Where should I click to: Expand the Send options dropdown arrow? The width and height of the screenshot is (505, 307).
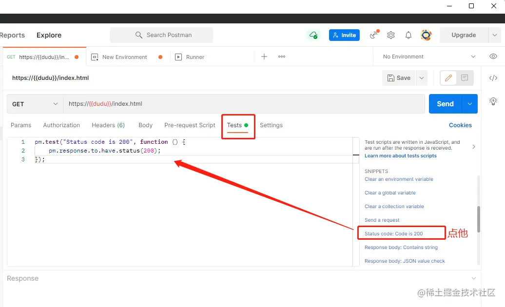470,104
